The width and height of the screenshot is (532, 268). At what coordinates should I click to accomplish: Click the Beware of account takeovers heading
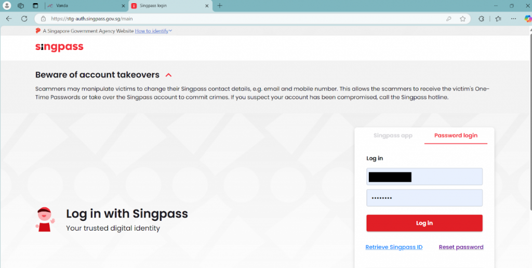coord(97,75)
